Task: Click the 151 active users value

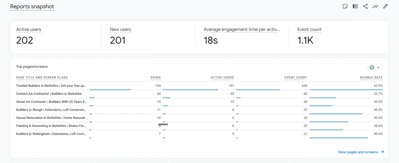Action: point(231,86)
